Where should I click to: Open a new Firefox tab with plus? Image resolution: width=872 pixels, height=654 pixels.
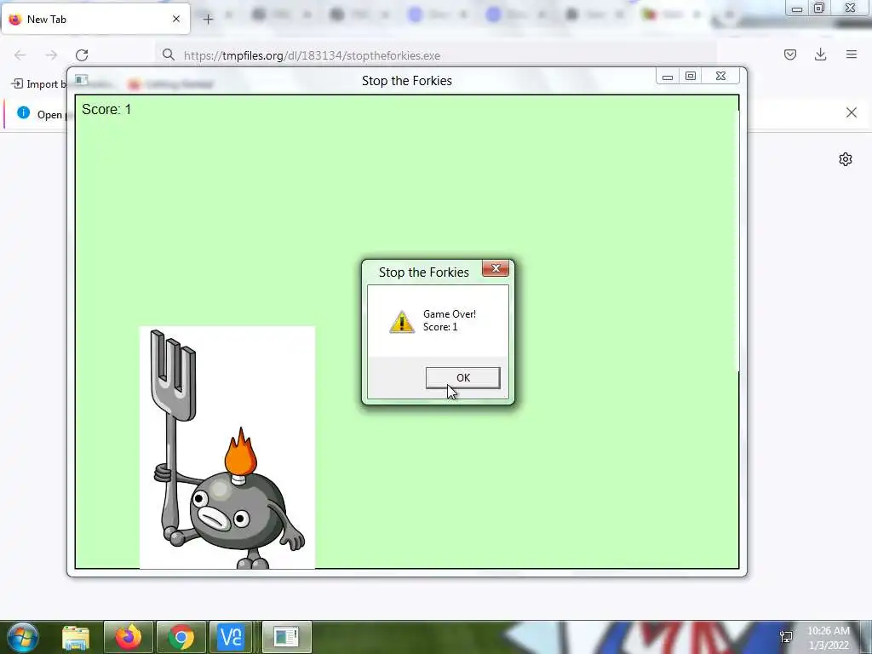click(208, 20)
